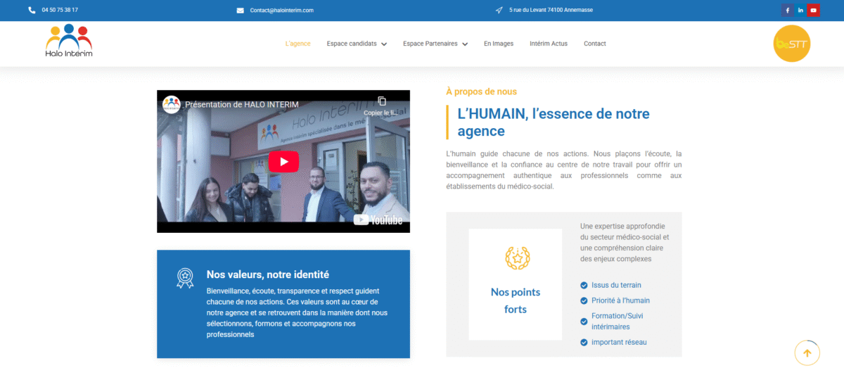844x380 pixels.
Task: Open the L'agence menu item
Action: 298,44
